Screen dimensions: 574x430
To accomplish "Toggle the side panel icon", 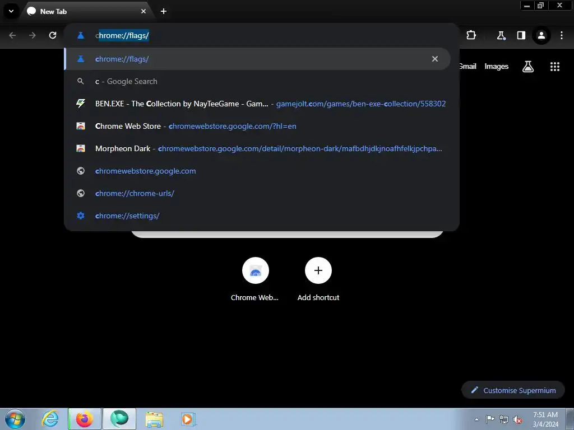I will [x=521, y=35].
